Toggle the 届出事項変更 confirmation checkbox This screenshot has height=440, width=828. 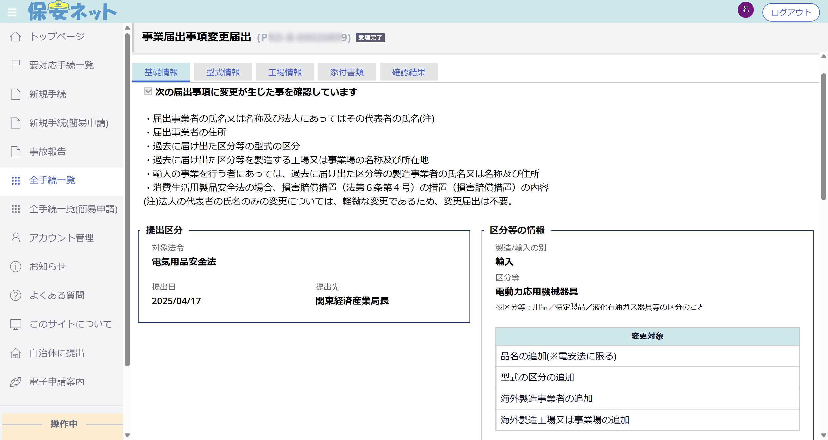coord(148,92)
